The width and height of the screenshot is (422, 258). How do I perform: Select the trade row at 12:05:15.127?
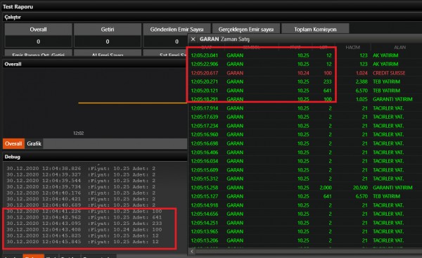(305, 196)
